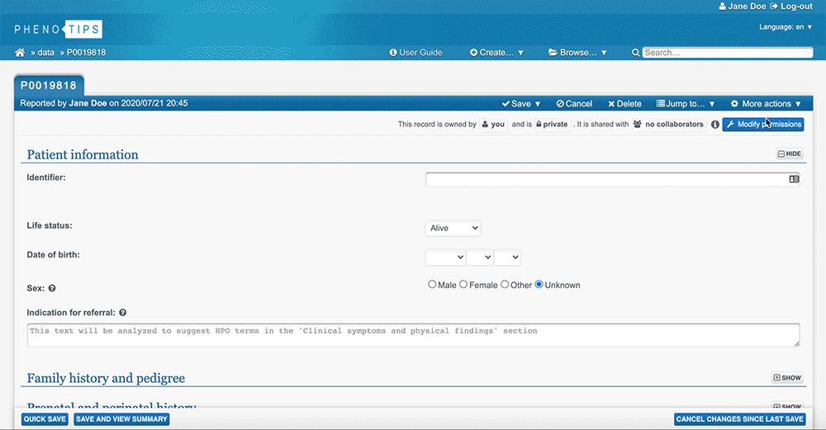The height and width of the screenshot is (430, 826).
Task: Select the Male radio button
Action: pos(432,284)
